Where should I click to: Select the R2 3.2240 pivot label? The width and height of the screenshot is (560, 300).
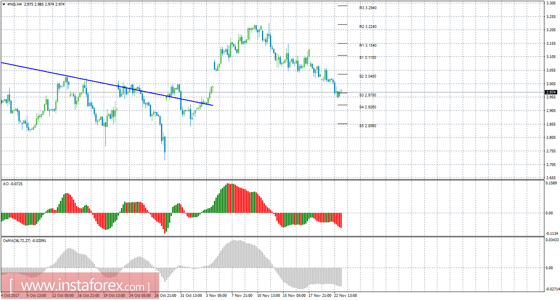click(x=368, y=27)
